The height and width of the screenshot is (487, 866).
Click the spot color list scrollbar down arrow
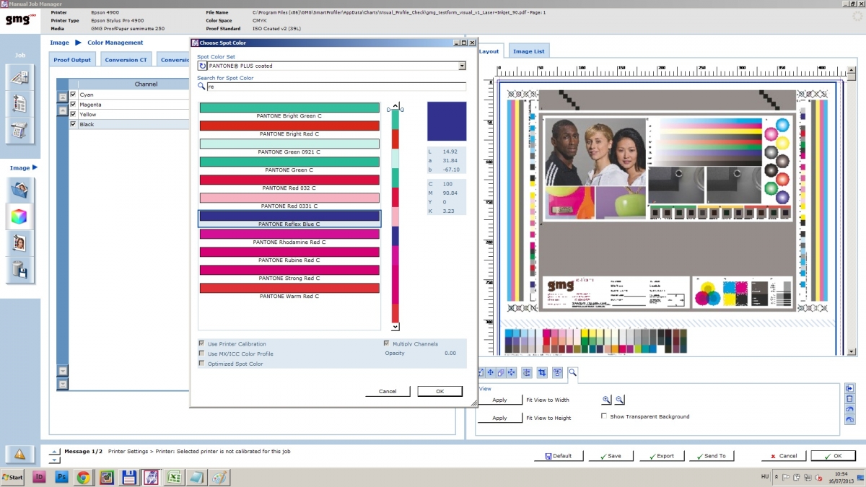point(395,327)
